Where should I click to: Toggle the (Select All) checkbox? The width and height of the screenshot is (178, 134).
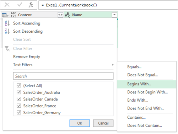[19, 85]
